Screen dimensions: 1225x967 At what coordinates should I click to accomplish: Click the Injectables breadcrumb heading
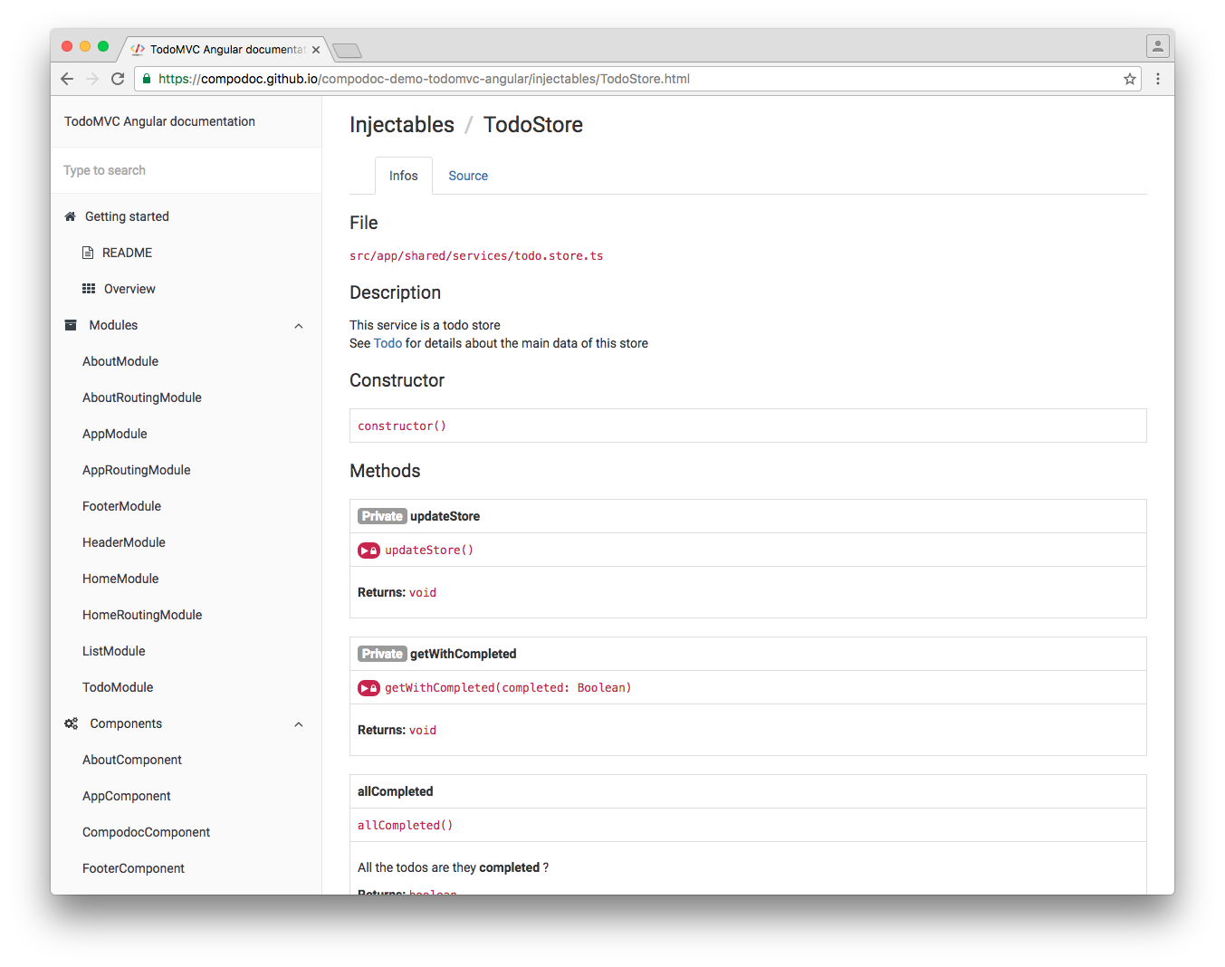click(x=402, y=125)
